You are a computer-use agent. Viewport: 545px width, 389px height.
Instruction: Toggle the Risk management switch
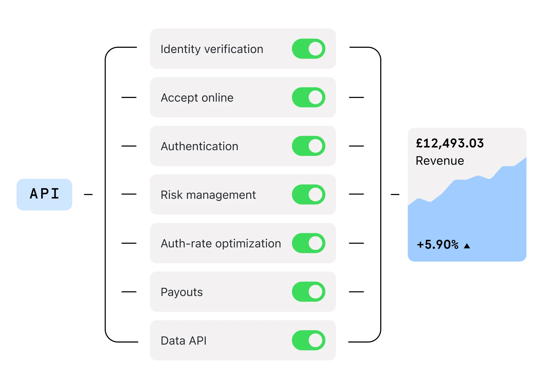pos(309,194)
